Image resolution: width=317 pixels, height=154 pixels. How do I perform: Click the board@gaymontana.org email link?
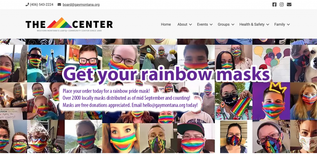81,4
